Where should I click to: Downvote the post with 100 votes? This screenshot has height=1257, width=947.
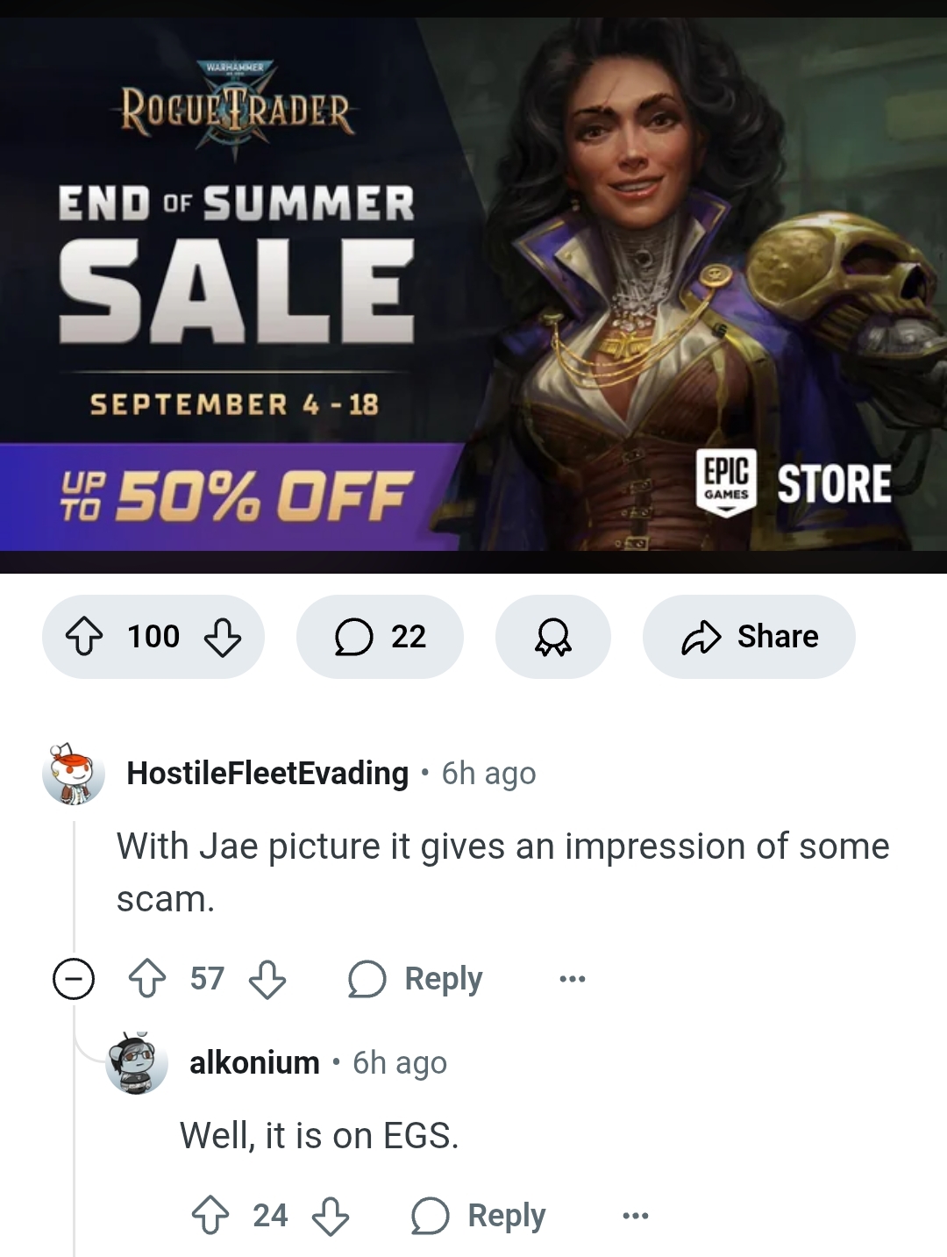click(223, 637)
